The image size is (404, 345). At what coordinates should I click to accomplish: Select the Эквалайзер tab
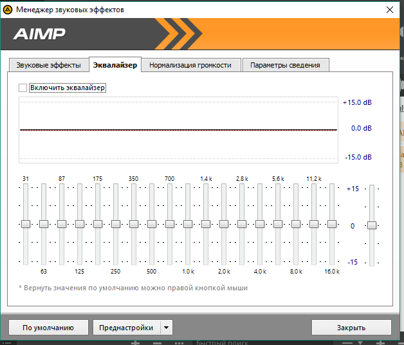pos(115,65)
